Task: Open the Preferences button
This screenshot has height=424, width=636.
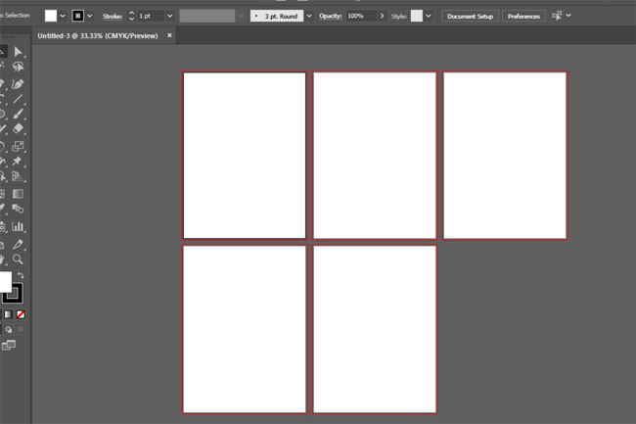Action: coord(523,16)
